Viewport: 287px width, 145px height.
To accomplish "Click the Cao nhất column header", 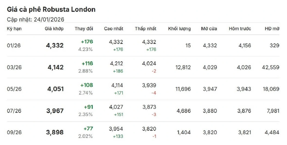I will coord(114,29).
